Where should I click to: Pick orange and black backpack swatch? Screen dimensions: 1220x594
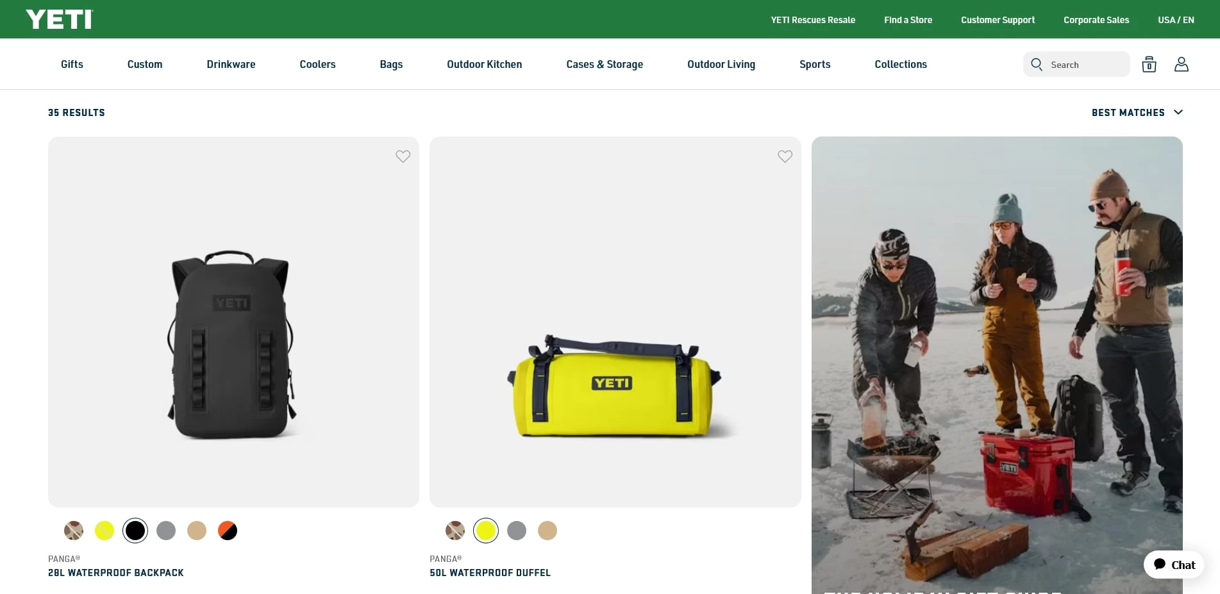(x=228, y=531)
